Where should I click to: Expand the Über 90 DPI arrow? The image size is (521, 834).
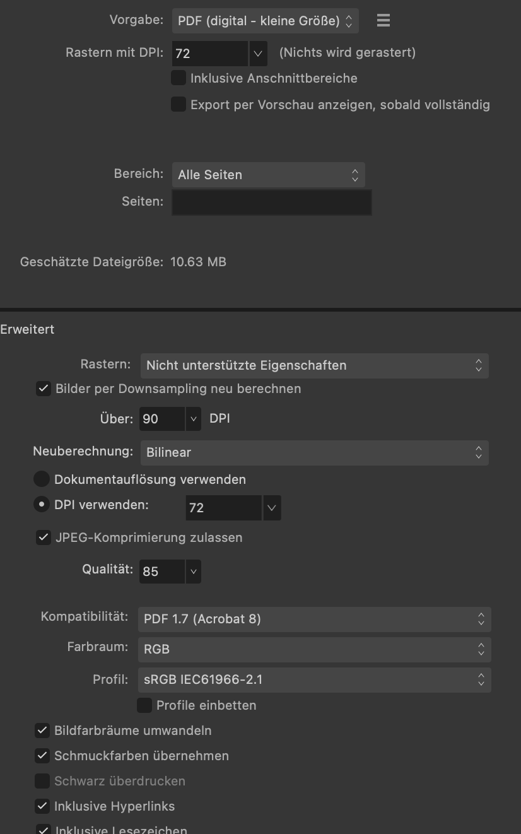pos(193,419)
